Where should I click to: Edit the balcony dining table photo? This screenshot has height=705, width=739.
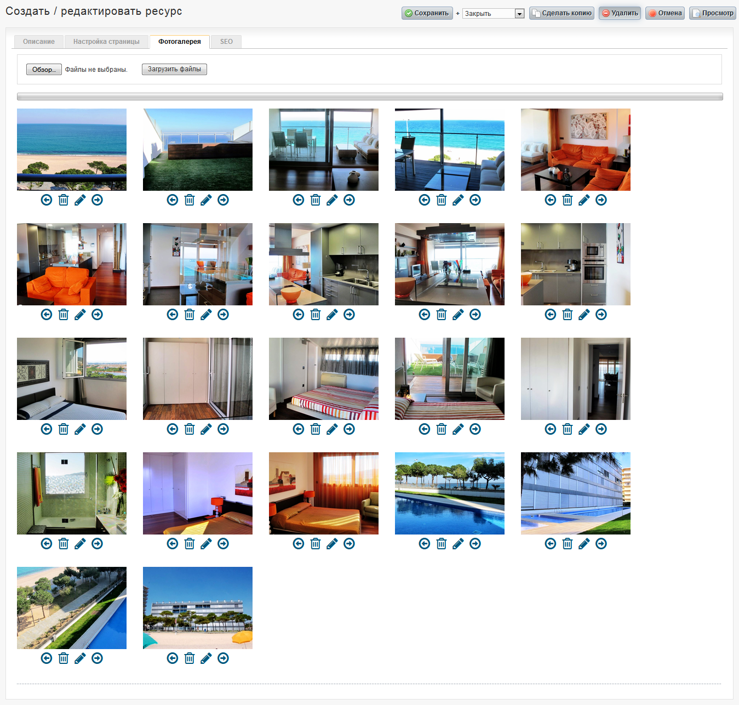click(x=332, y=200)
